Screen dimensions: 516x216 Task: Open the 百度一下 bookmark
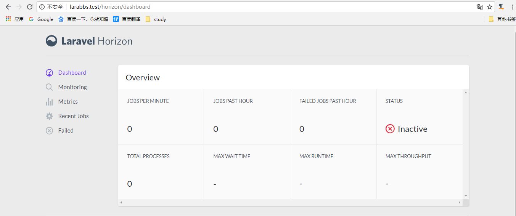[83, 19]
